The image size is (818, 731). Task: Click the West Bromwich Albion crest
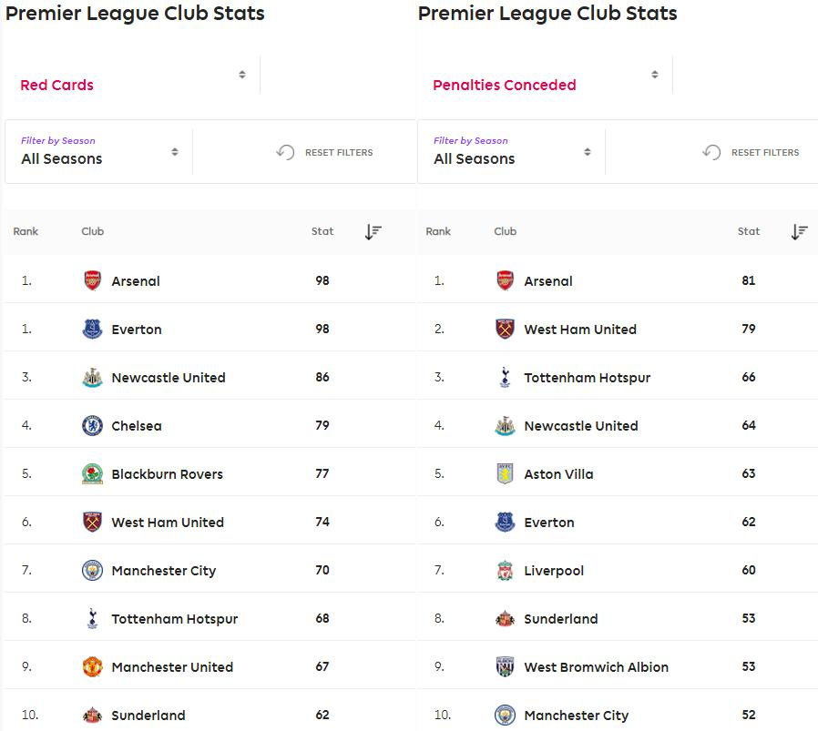click(x=505, y=667)
